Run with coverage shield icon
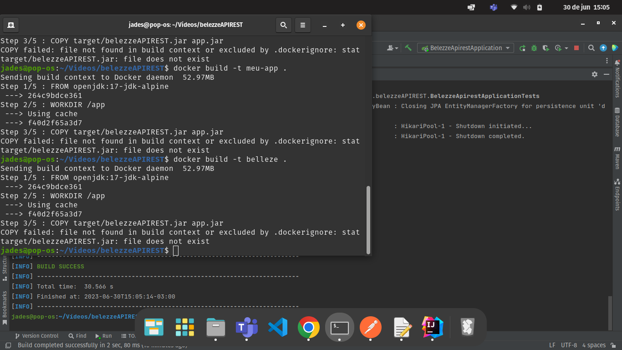Image resolution: width=622 pixels, height=350 pixels. pyautogui.click(x=546, y=48)
